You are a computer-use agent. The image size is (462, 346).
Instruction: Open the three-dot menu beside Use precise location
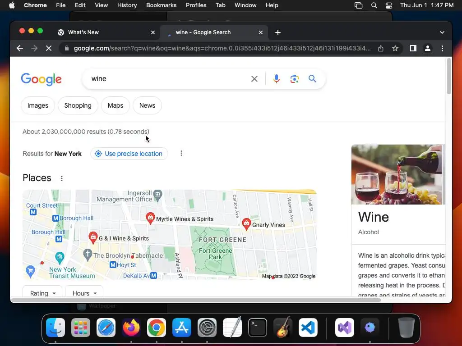tap(181, 153)
